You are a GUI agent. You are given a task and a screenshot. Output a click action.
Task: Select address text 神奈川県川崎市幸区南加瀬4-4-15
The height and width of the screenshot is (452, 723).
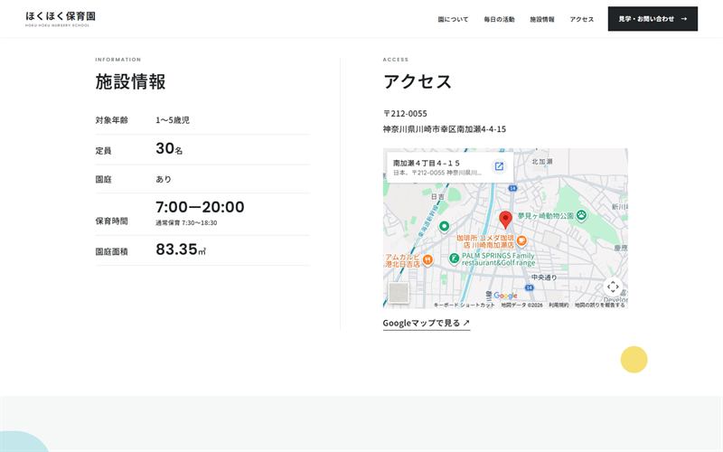coord(444,129)
